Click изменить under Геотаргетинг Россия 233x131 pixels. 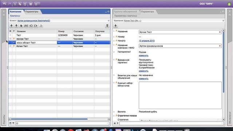(143, 56)
